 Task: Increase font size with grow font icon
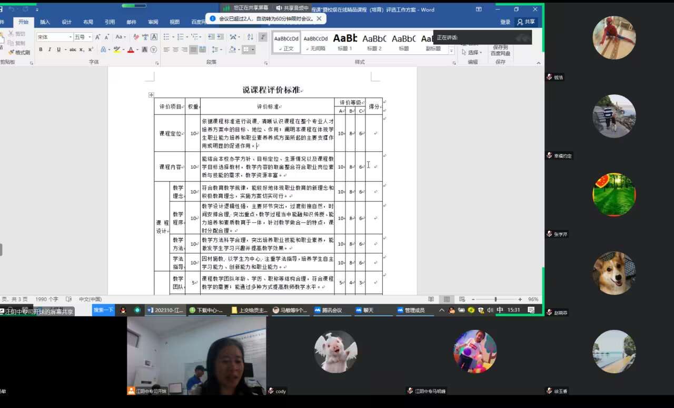click(98, 37)
